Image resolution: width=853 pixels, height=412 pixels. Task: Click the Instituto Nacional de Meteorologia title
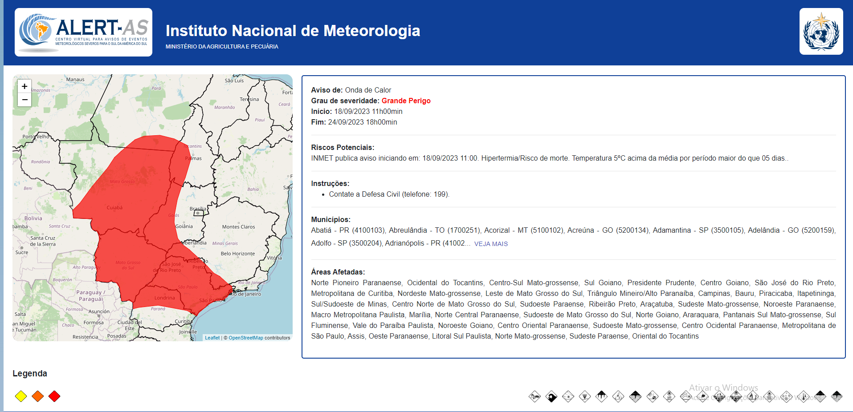tap(293, 31)
